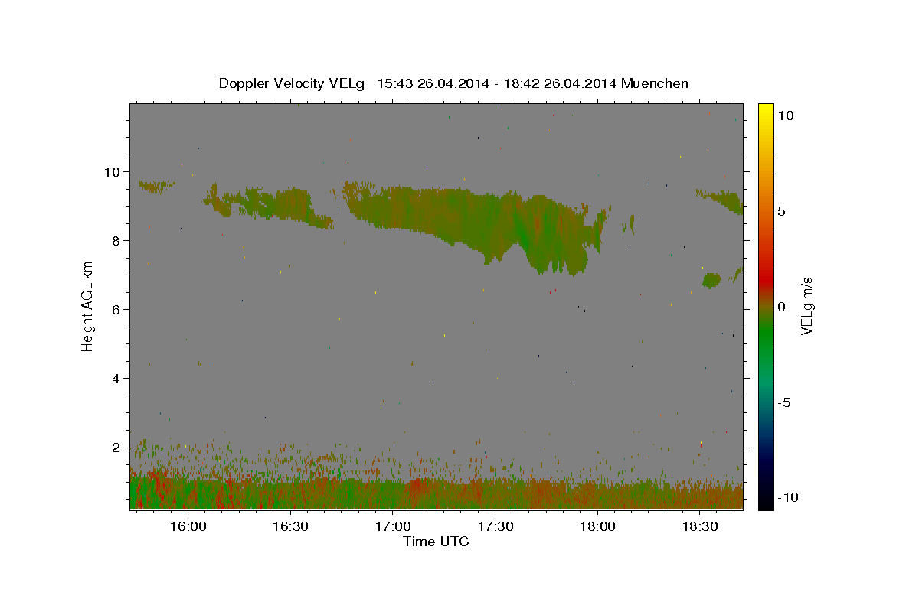Click the 18:00 time axis label
This screenshot has height=612, width=919.
point(597,527)
